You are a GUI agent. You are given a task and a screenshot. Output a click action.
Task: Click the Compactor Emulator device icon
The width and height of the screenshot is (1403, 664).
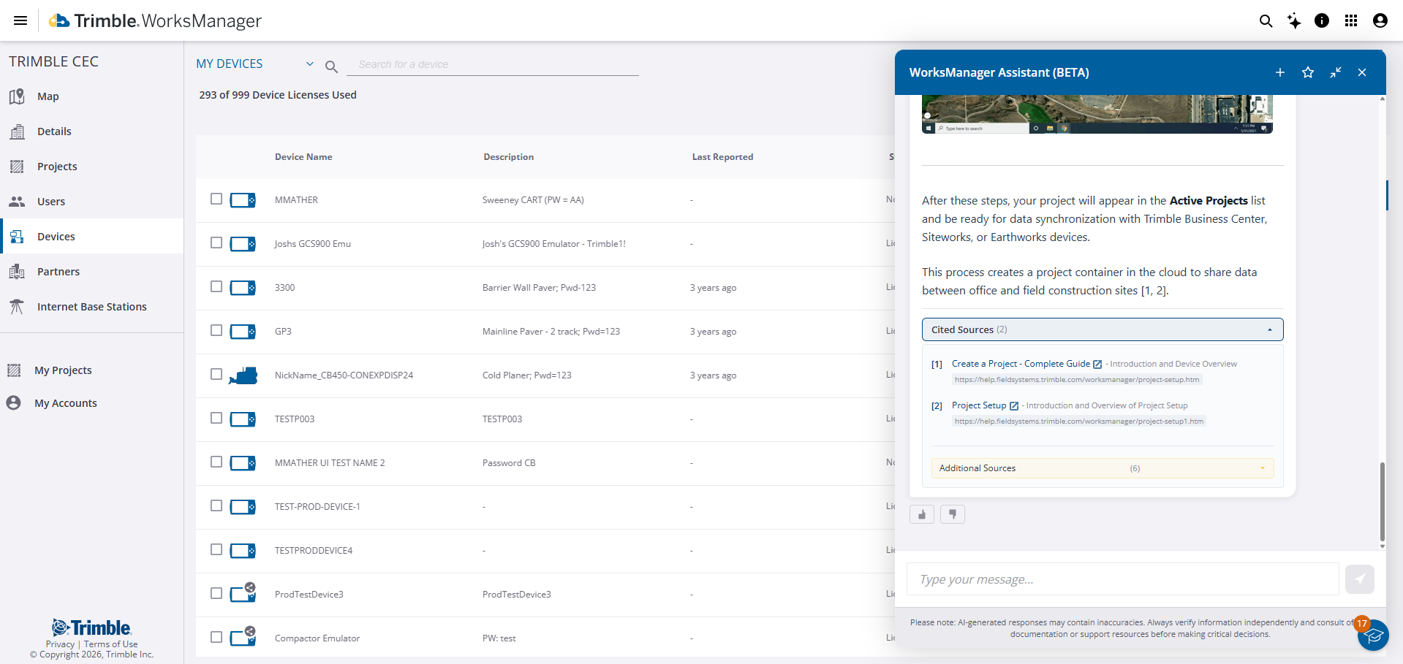point(243,637)
